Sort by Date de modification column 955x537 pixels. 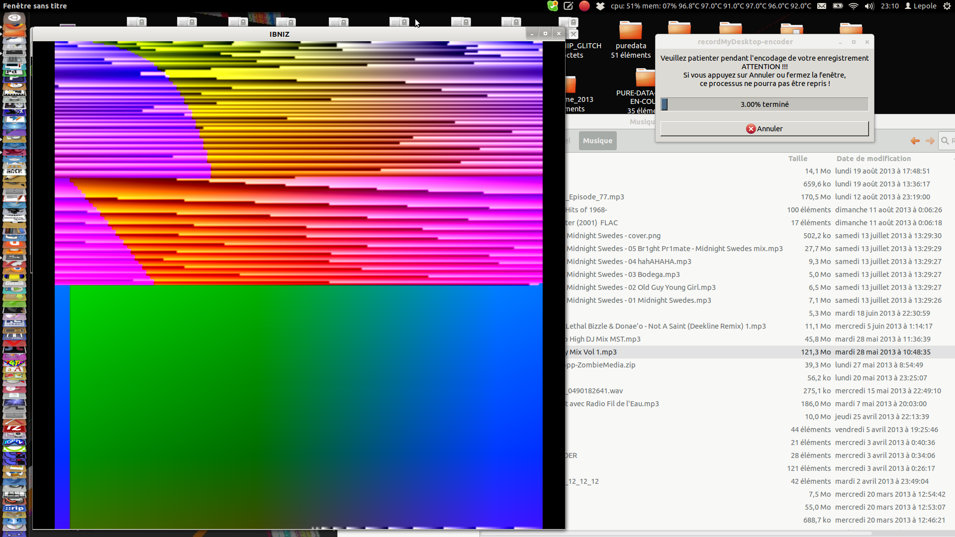coord(873,159)
